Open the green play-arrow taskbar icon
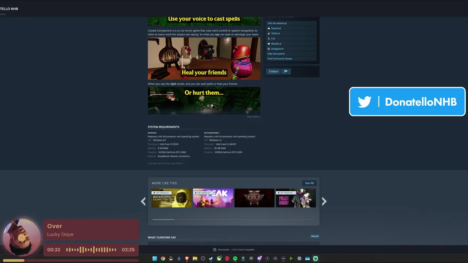The width and height of the screenshot is (468, 263). [291, 259]
